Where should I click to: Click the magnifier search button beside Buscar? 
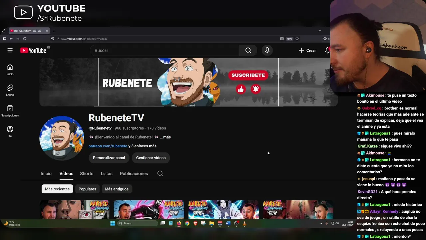point(248,50)
